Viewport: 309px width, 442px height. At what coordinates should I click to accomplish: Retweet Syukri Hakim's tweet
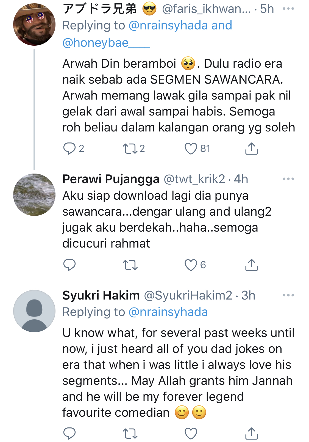tap(130, 433)
